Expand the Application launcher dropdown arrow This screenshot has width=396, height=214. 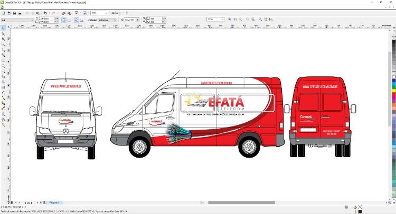click(80, 13)
